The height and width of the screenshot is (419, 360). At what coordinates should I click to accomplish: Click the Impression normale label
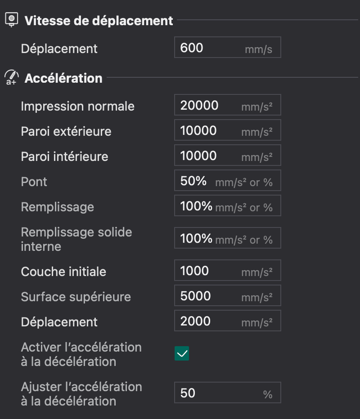(x=78, y=106)
